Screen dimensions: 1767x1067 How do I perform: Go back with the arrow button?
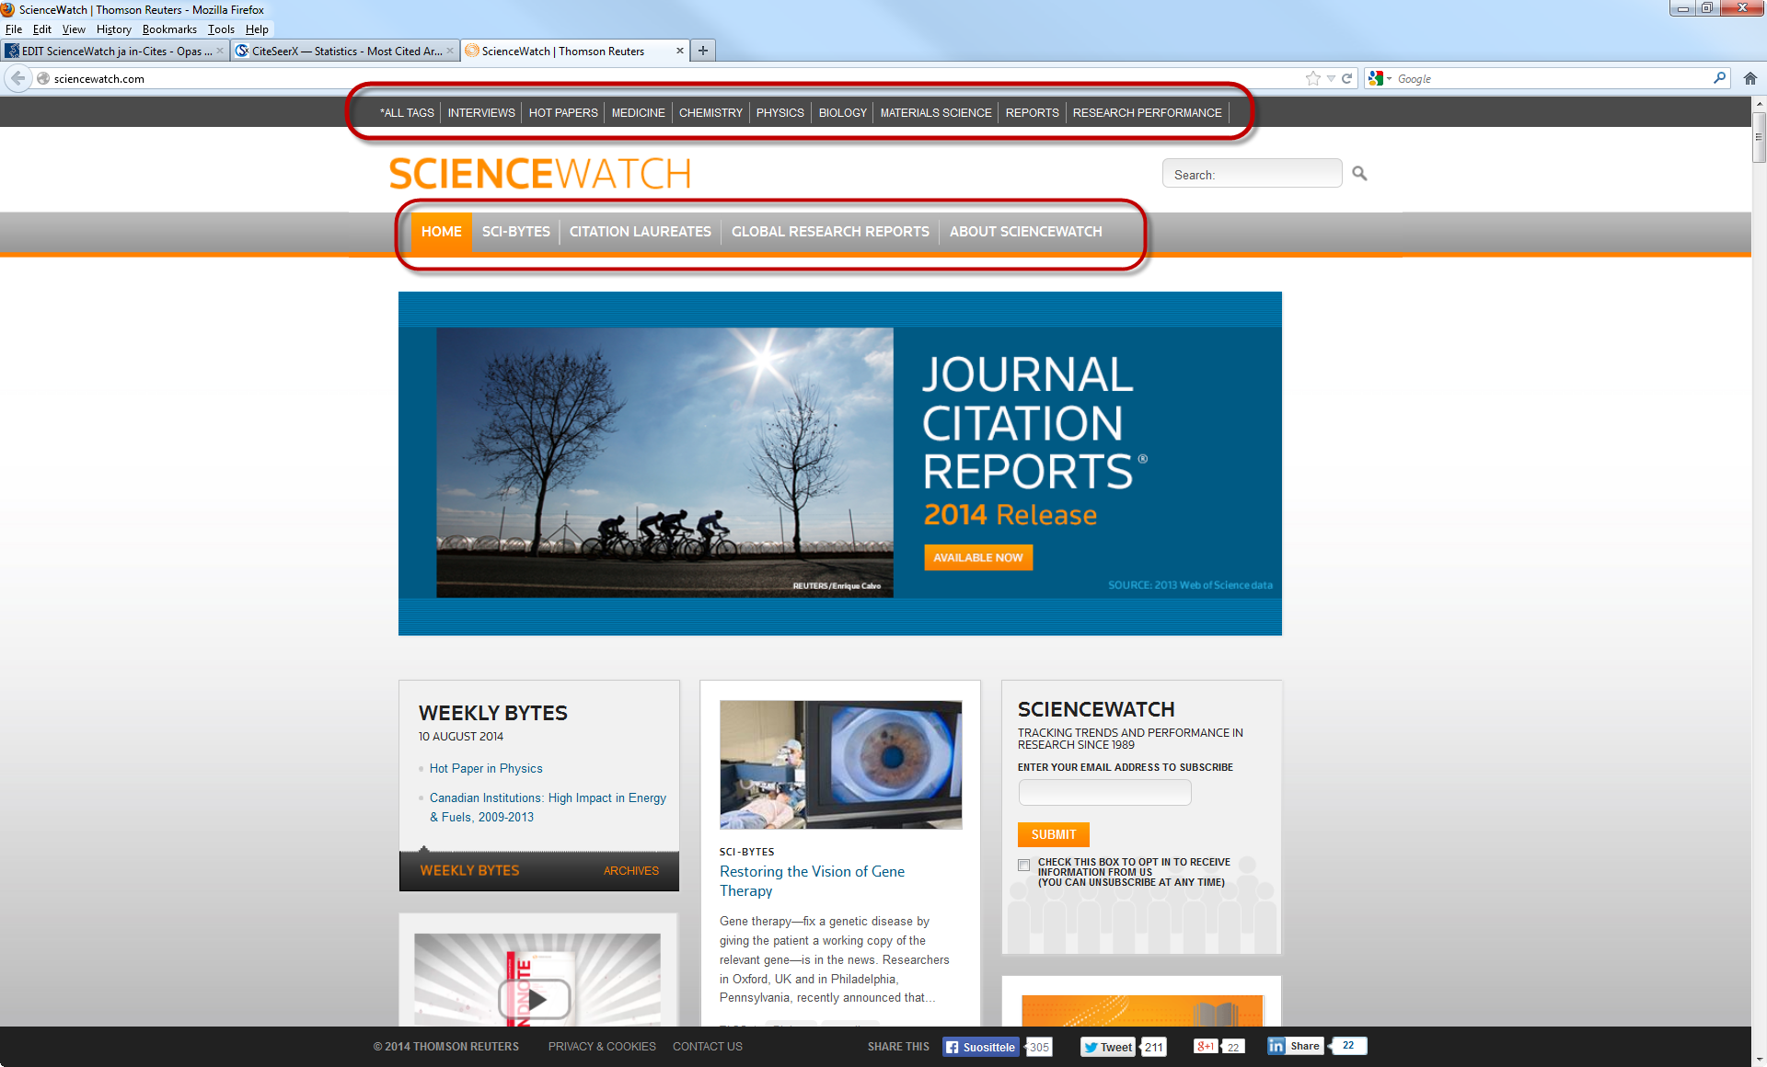18,79
